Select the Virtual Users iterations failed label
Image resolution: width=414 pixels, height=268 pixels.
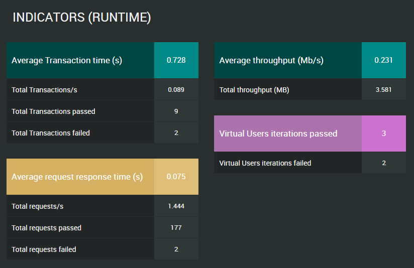tap(265, 163)
